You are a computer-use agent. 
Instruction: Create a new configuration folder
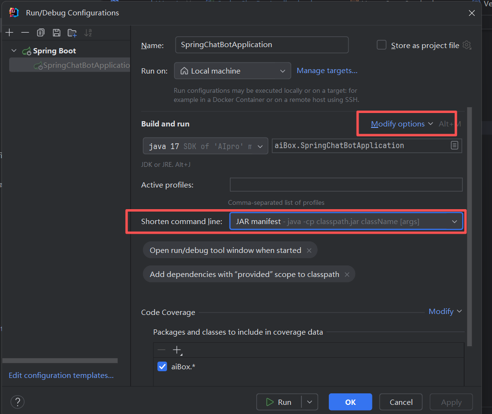pos(72,33)
